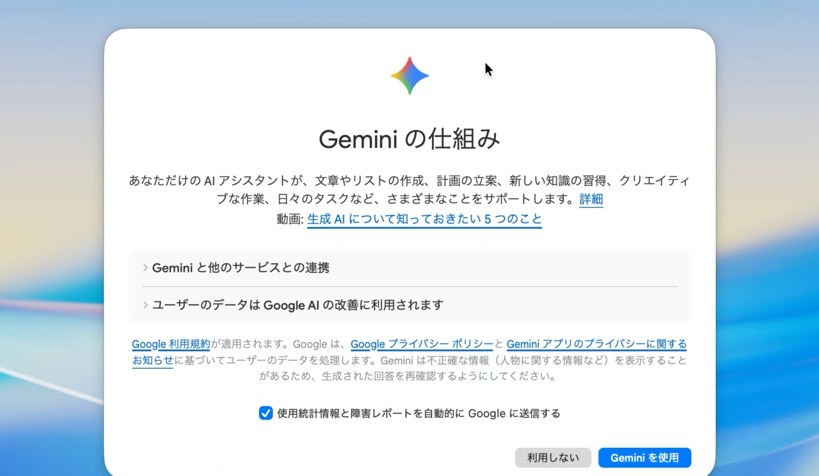819x476 pixels.
Task: Uncheck the usage statistics and crash reports checkbox
Action: (x=266, y=413)
